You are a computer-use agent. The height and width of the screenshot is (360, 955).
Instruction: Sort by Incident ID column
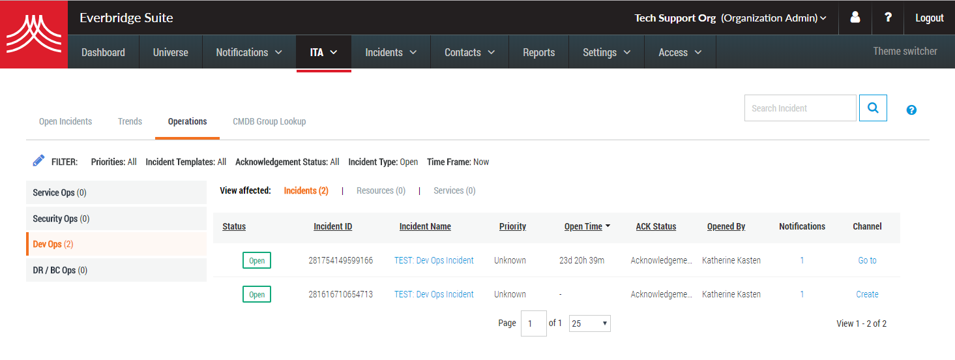(332, 226)
